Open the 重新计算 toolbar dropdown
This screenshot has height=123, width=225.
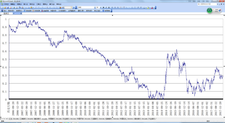pos(81,11)
